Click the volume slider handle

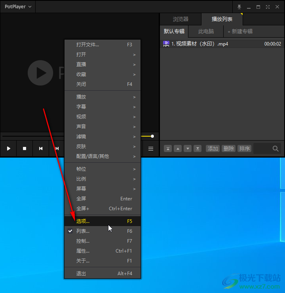pyautogui.click(x=152, y=136)
